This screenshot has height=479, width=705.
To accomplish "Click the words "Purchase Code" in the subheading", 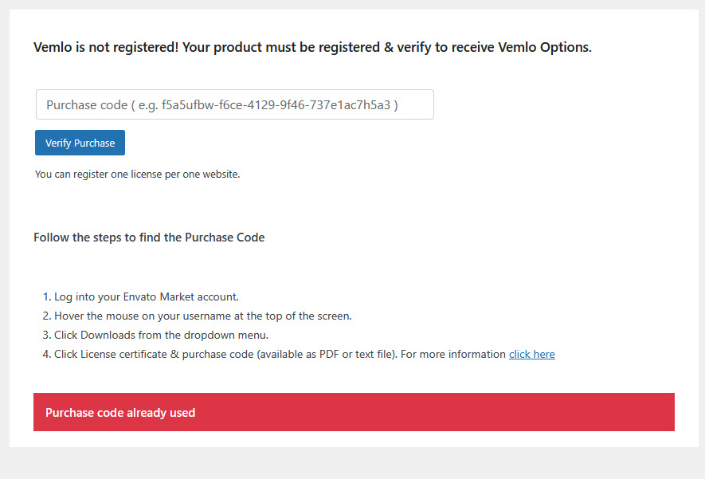I will point(225,238).
